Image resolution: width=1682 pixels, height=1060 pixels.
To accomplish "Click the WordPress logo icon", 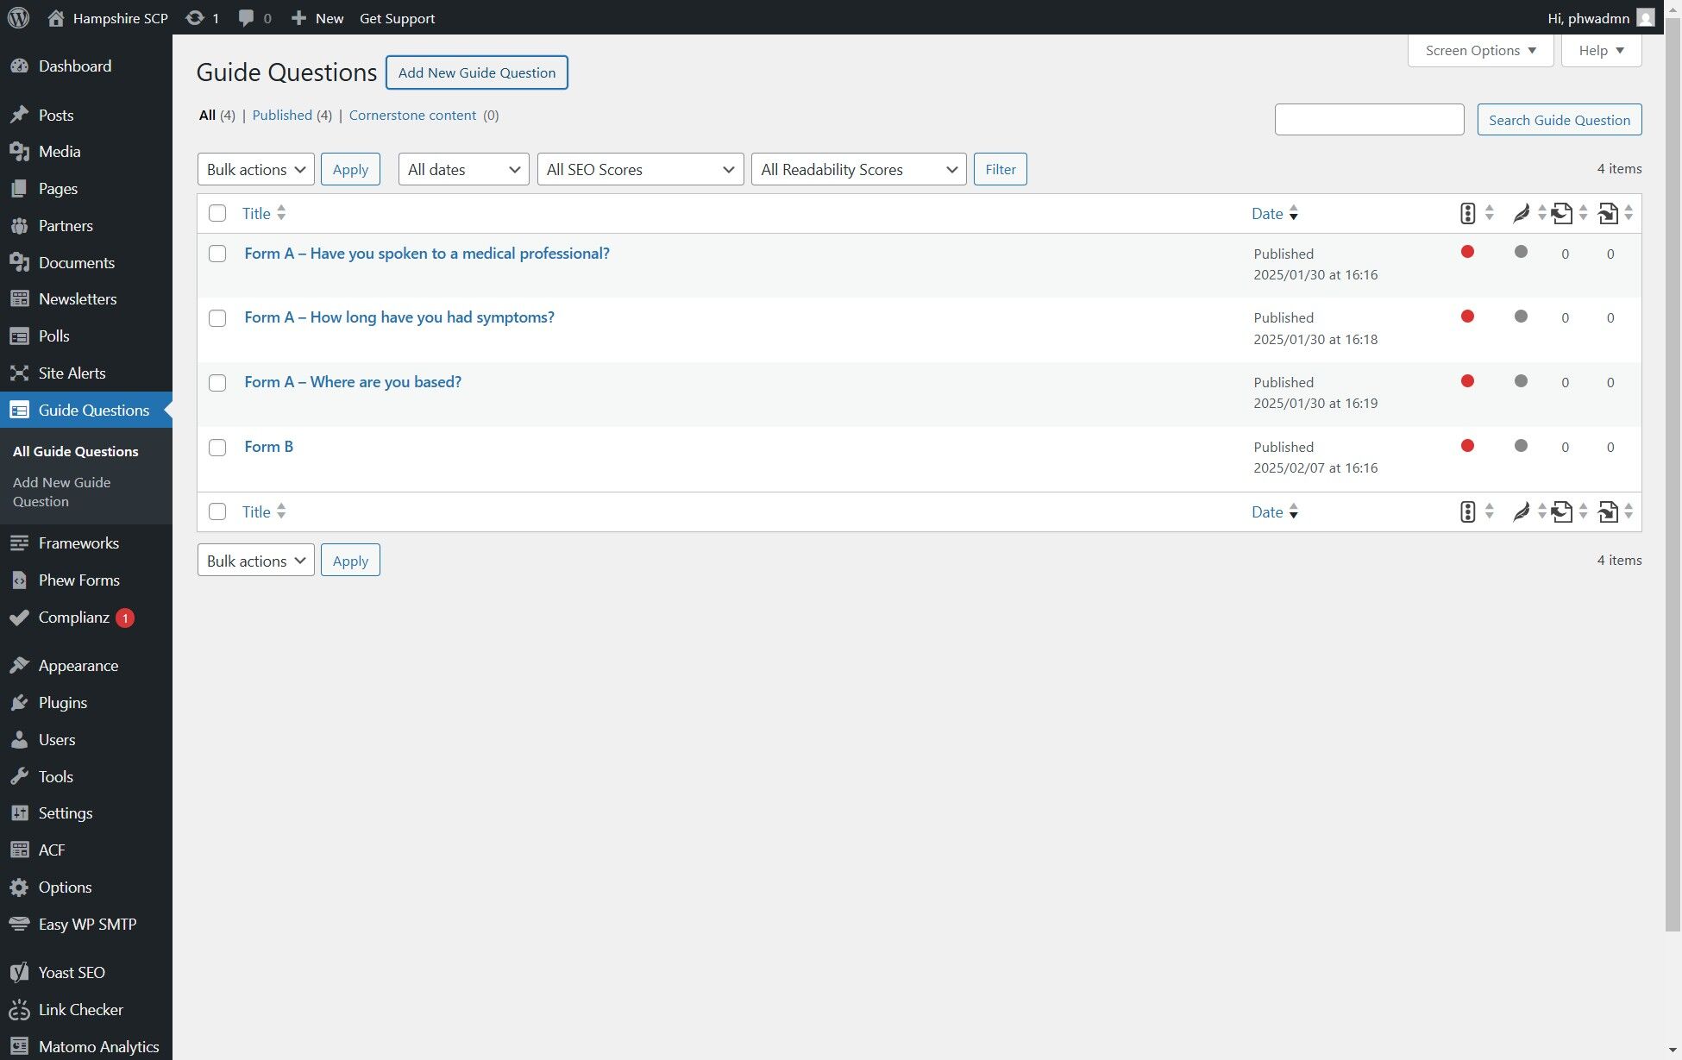I will 18,17.
